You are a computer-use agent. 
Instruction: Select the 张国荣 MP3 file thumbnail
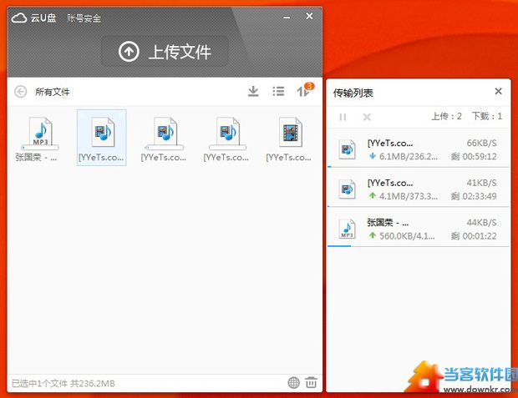[39, 139]
